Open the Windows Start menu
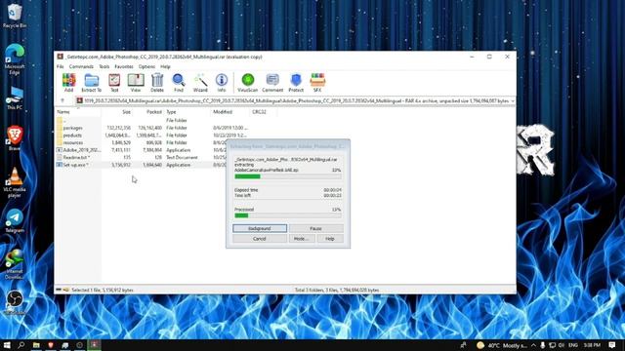The width and height of the screenshot is (625, 351). 7,345
